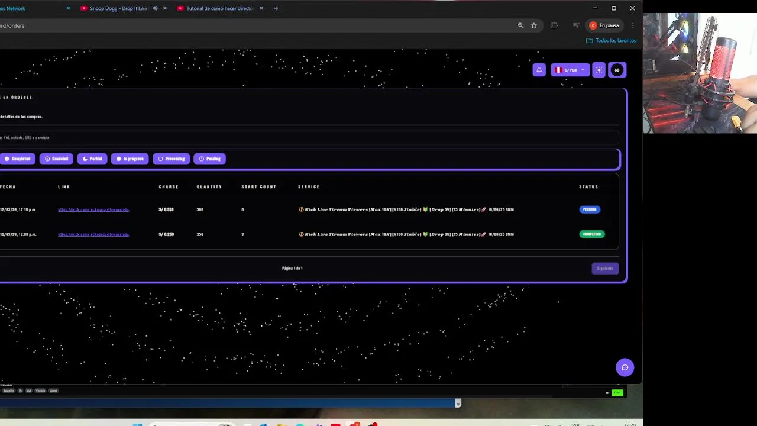Filter orders by Partial

click(x=92, y=159)
